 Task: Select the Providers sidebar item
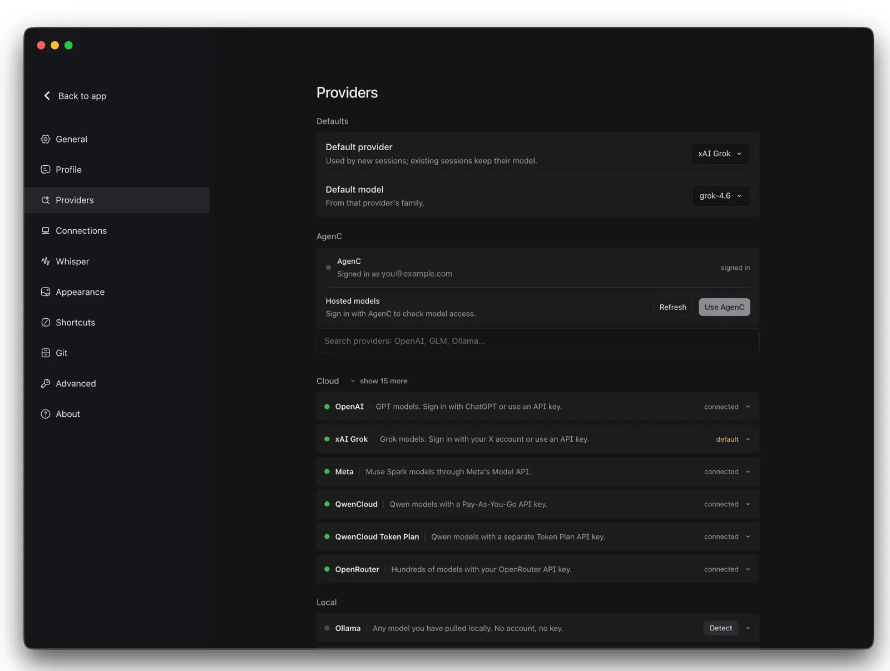(x=117, y=200)
